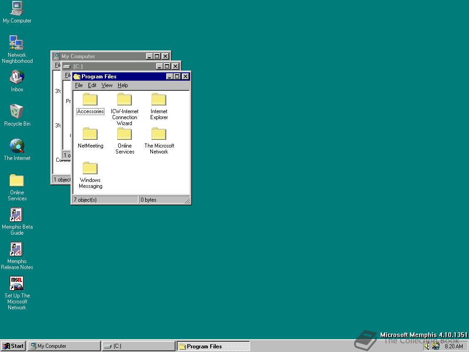Open the Internet Explorer folder
469x352 pixels.
158,99
